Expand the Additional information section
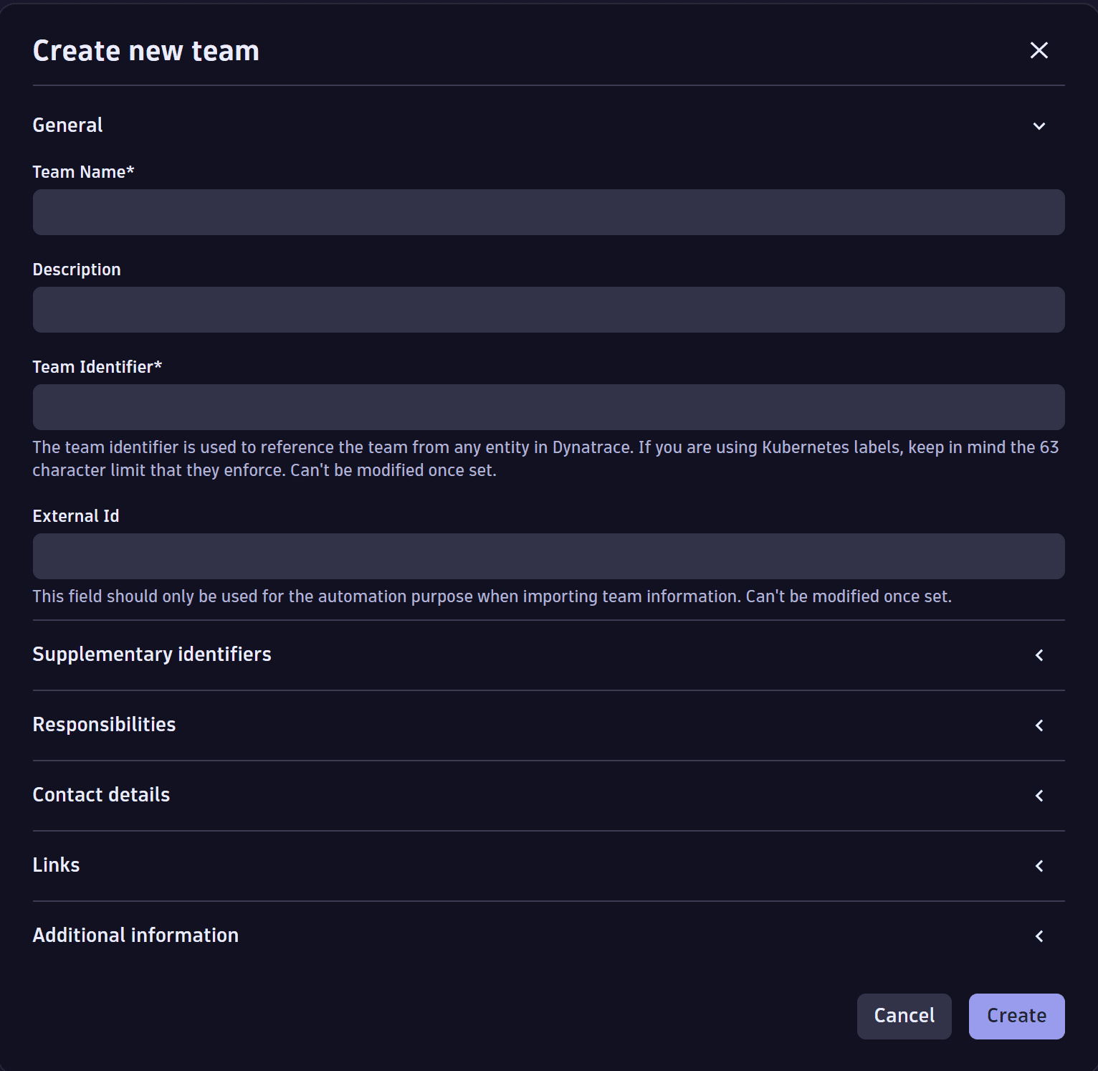 point(1039,936)
